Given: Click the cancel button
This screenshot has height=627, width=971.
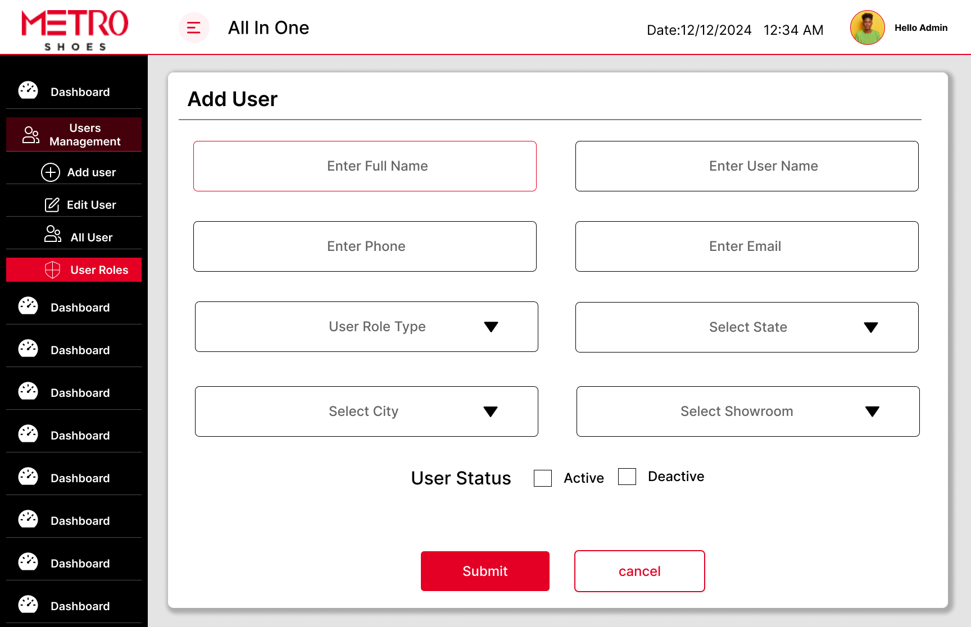Looking at the screenshot, I should point(639,571).
